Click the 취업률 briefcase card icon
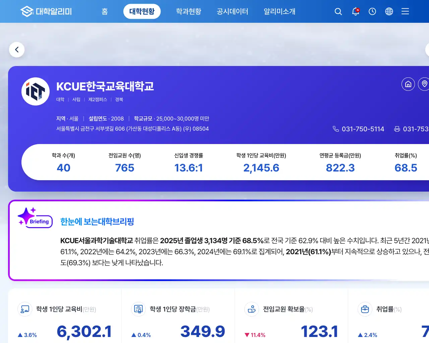 click(x=365, y=309)
